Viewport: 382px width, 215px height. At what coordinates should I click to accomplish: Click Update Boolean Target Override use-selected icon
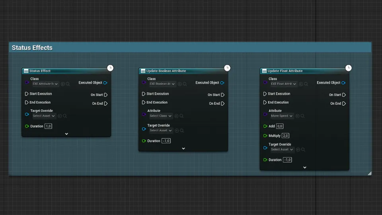pyautogui.click(x=177, y=131)
